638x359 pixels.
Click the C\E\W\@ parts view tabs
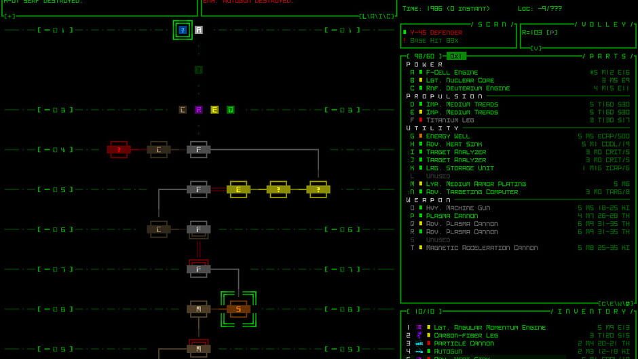616,303
